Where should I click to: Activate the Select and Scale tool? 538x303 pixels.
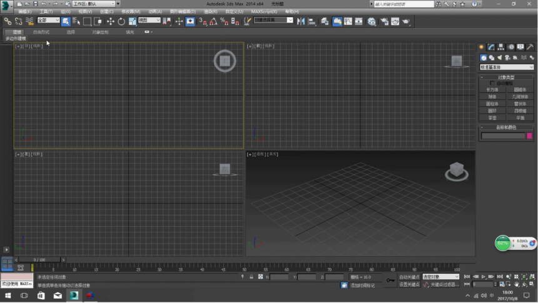132,21
